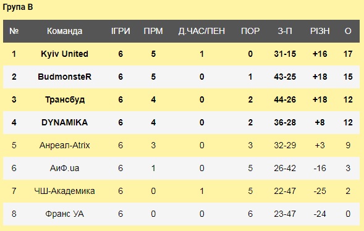This screenshot has width=364, height=231.
Task: Click the DYNAMIKA team name
Action: (x=64, y=122)
